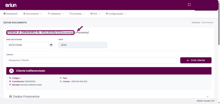
Task: Open the Dashboard menu item
Action: pos(10,14)
